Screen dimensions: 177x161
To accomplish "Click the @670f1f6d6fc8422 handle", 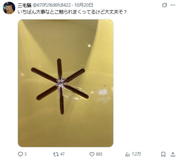I will (52, 5).
